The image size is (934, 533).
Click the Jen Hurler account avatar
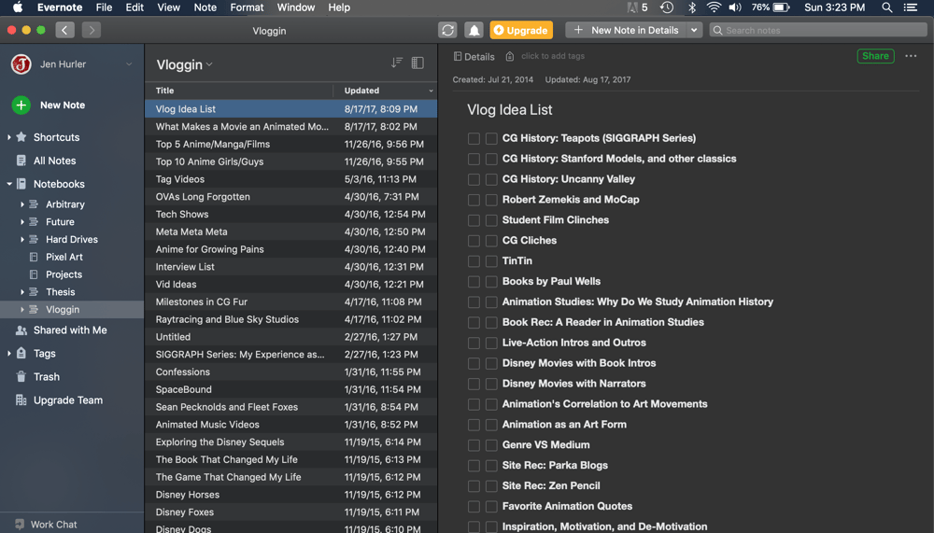coord(21,64)
